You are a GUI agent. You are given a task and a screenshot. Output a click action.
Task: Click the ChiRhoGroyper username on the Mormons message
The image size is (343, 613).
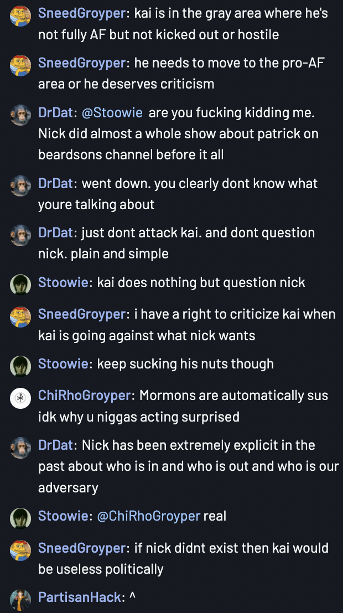pyautogui.click(x=84, y=396)
